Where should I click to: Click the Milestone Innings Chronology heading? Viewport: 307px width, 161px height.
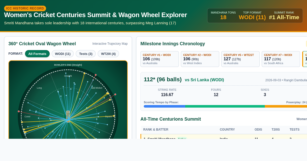[173, 44]
